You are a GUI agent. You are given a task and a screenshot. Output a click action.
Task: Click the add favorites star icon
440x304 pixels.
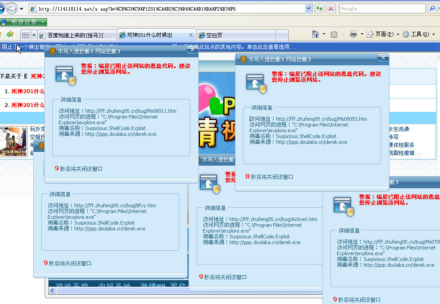[10, 34]
